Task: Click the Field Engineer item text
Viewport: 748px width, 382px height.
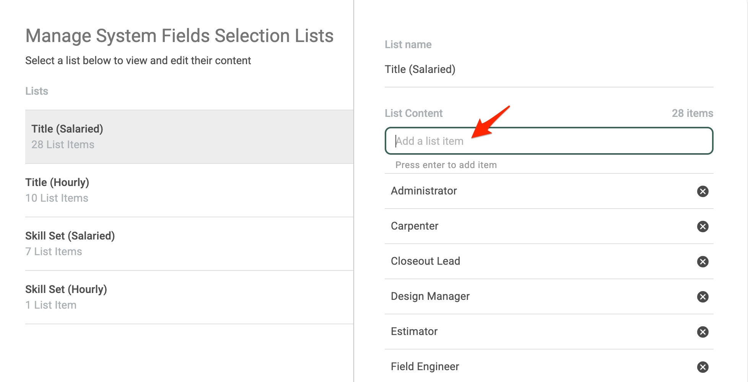Action: [x=425, y=367]
